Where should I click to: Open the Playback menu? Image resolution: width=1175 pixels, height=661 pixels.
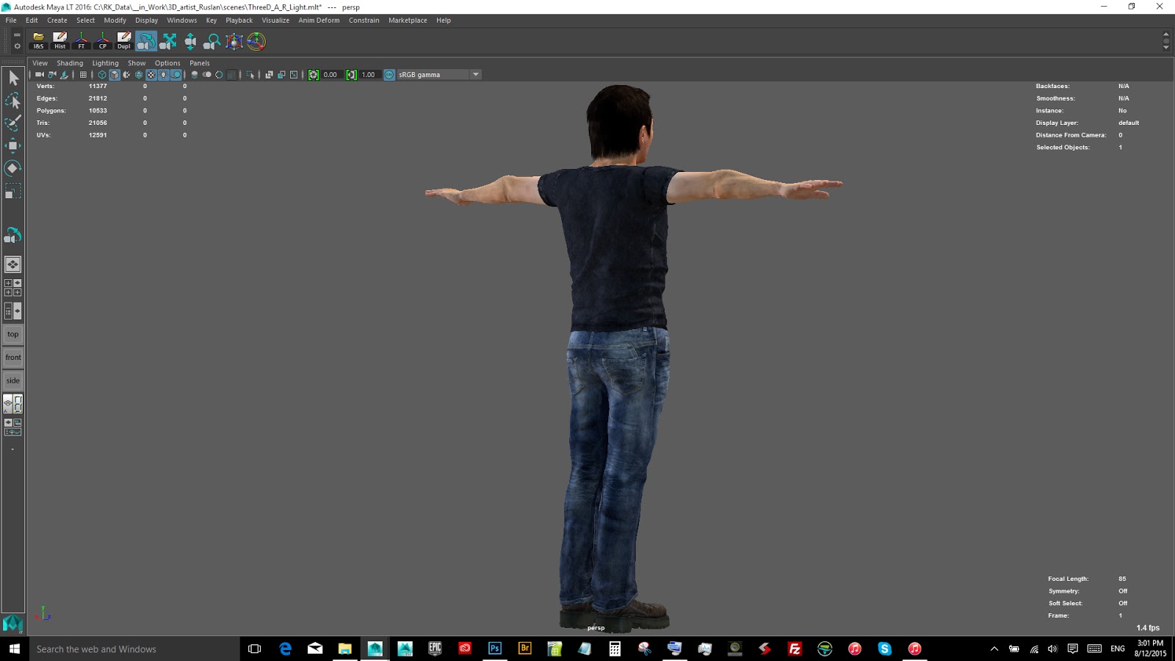239,21
